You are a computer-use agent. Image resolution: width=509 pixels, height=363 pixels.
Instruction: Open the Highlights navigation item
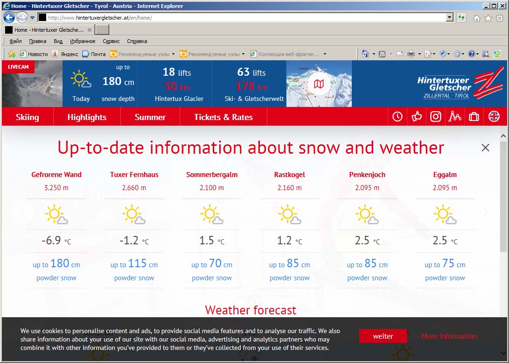tap(87, 117)
